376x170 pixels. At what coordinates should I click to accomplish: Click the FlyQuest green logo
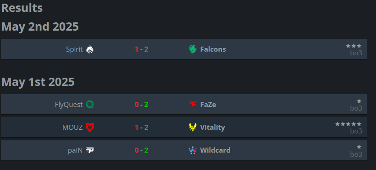click(90, 105)
